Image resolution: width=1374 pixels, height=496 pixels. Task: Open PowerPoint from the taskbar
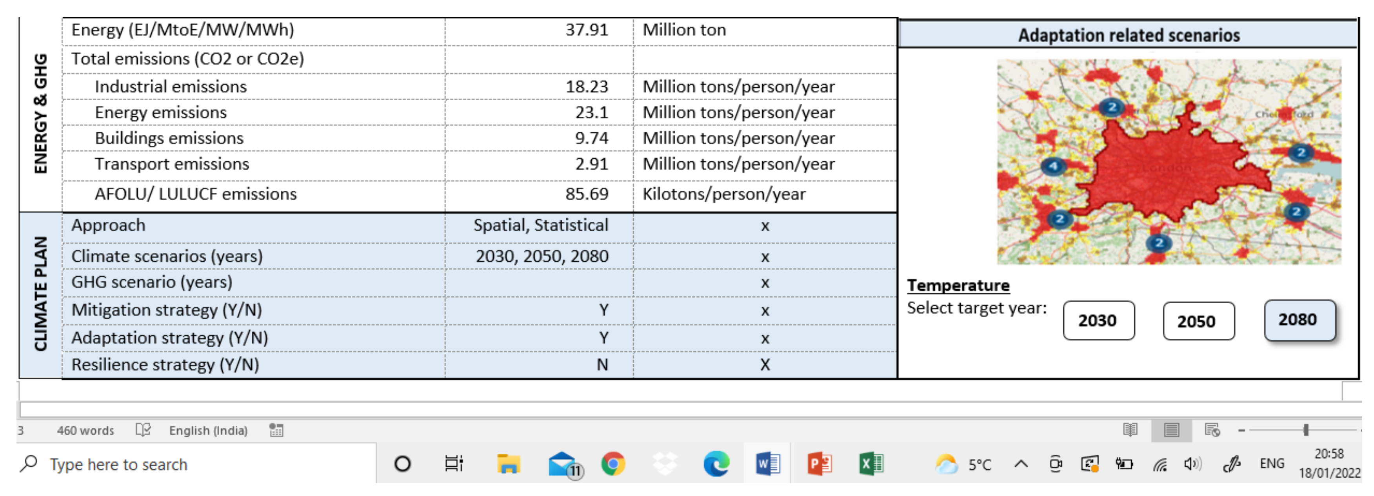point(819,463)
